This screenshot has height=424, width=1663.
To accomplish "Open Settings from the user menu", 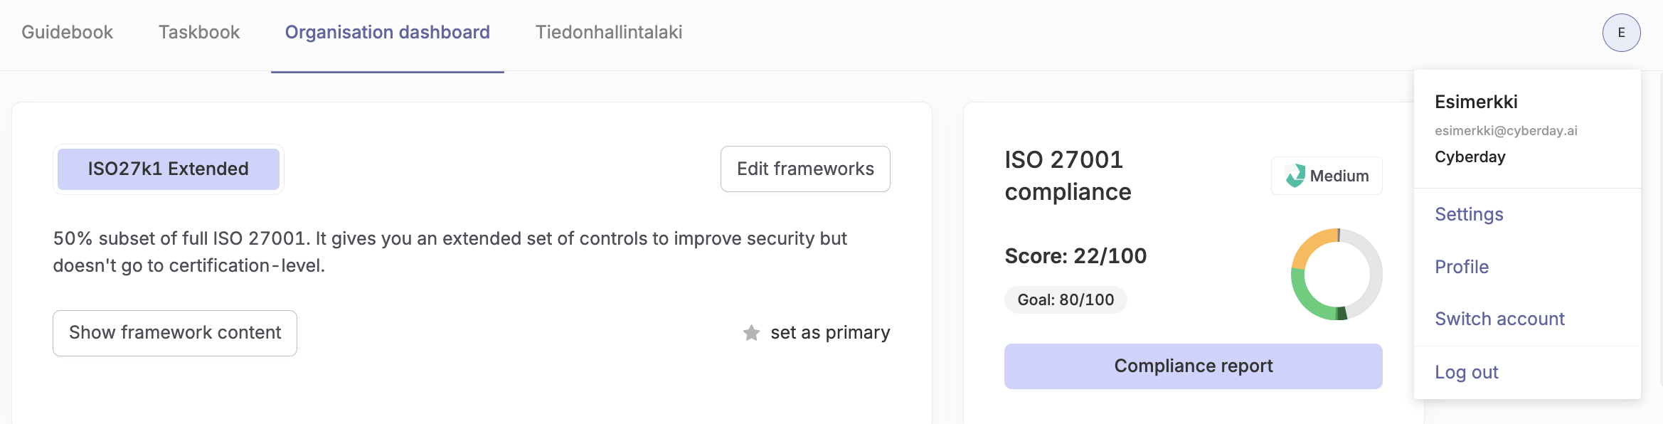I will point(1469,214).
